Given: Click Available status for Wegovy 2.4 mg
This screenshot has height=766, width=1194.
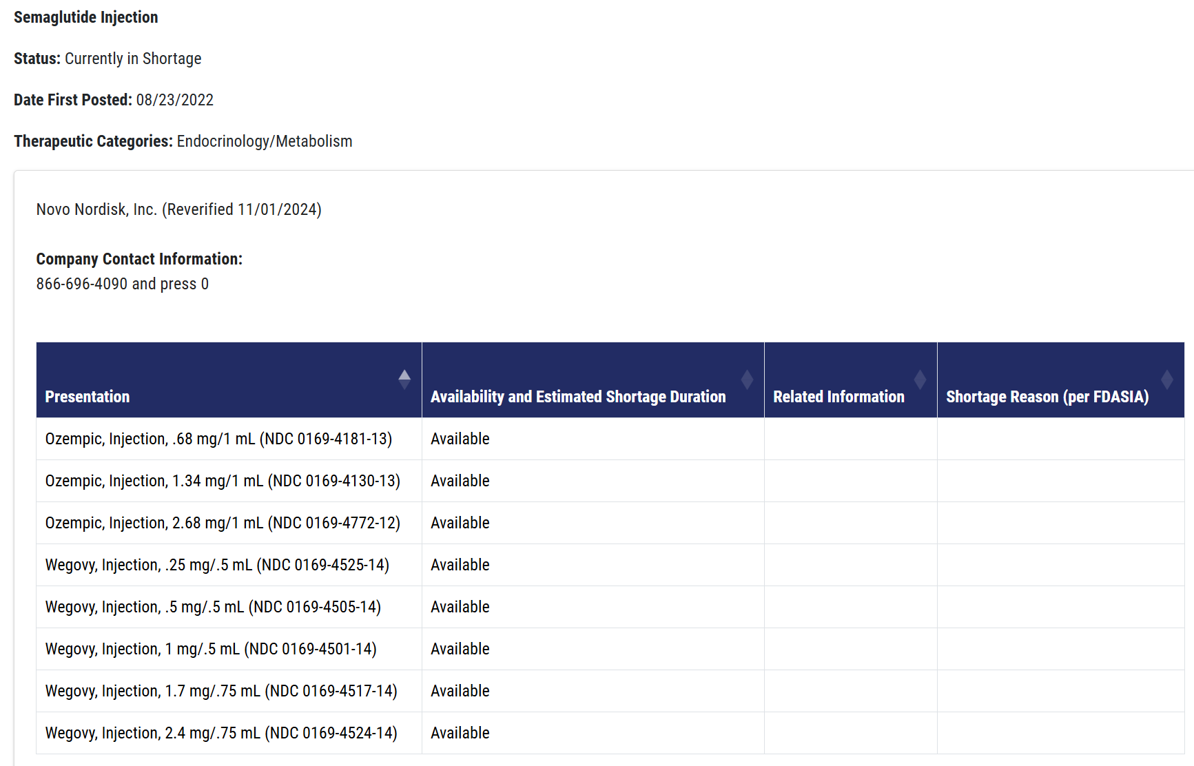Looking at the screenshot, I should [460, 733].
